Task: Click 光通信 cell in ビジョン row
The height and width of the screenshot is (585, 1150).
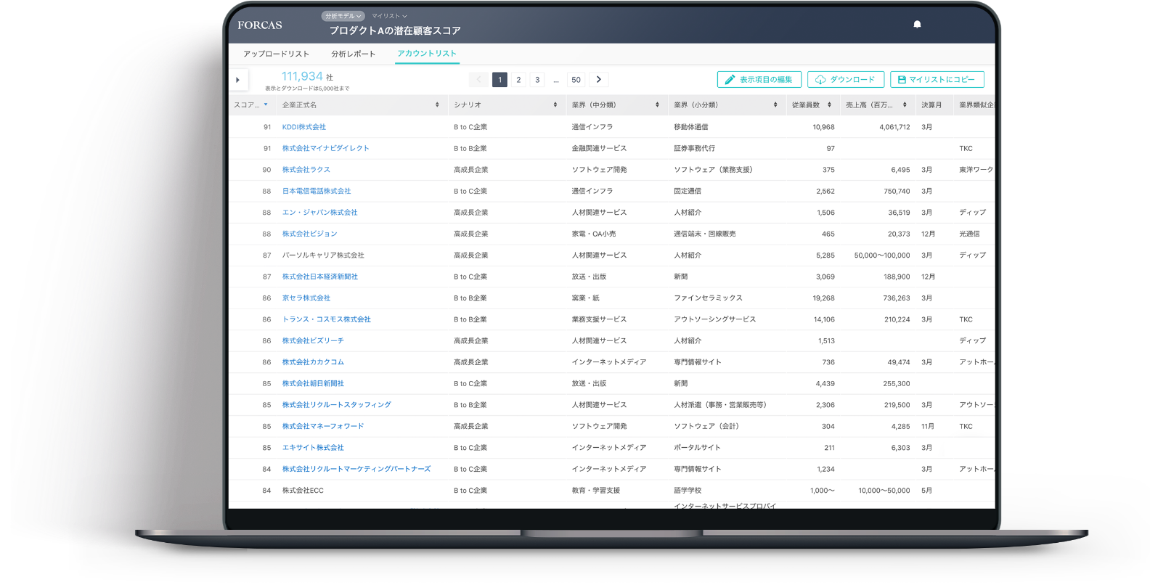Action: coord(969,234)
